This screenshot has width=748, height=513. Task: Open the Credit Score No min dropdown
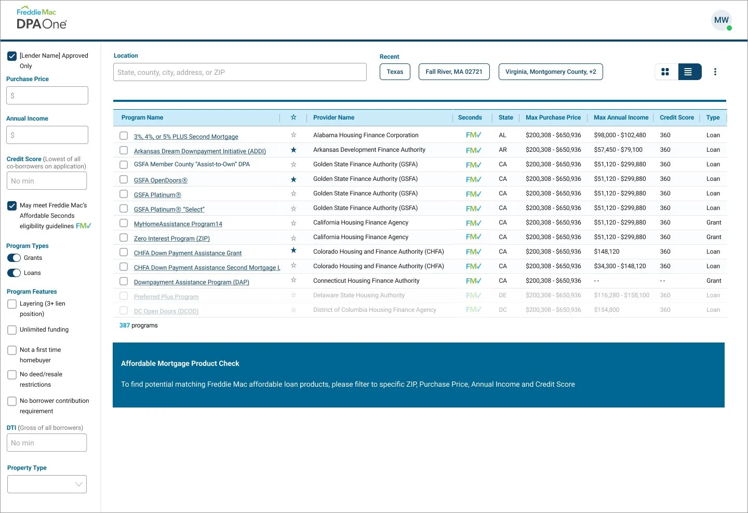47,181
